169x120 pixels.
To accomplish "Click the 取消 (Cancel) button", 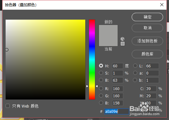I will pos(147,28).
